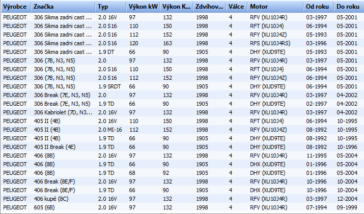Sort by the Výkon kW column header
The image size is (364, 214).
coord(143,7)
